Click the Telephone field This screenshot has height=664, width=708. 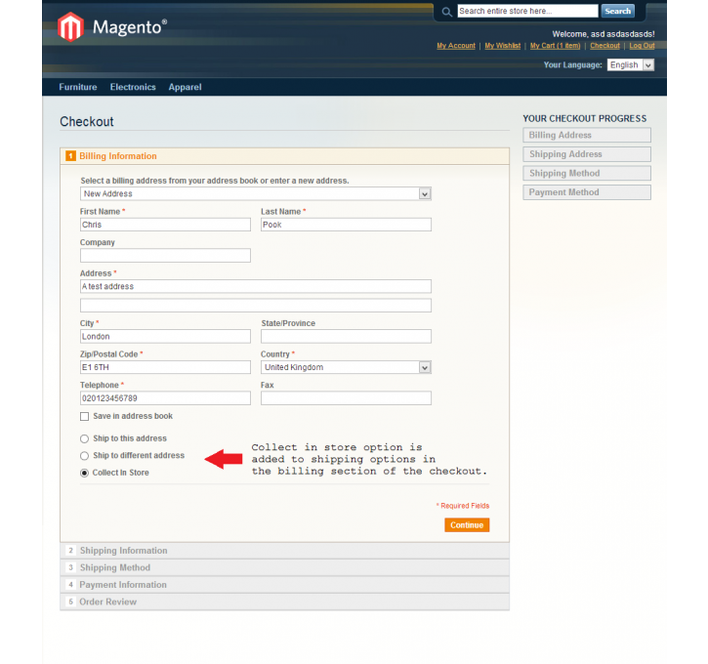click(x=165, y=398)
